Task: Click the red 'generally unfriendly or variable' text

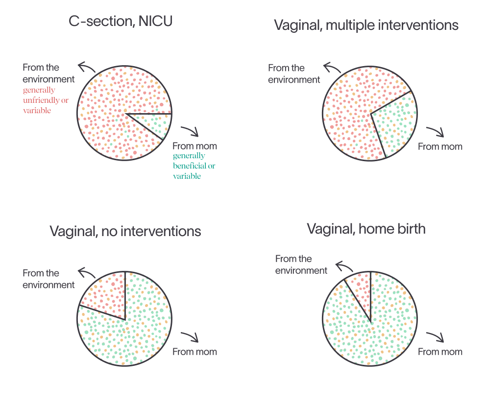Action: click(x=46, y=100)
